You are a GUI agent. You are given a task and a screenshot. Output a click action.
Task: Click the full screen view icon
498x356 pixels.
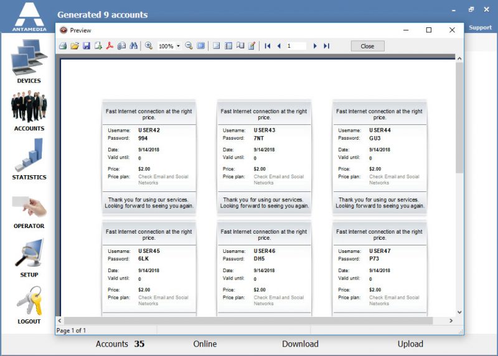(200, 46)
